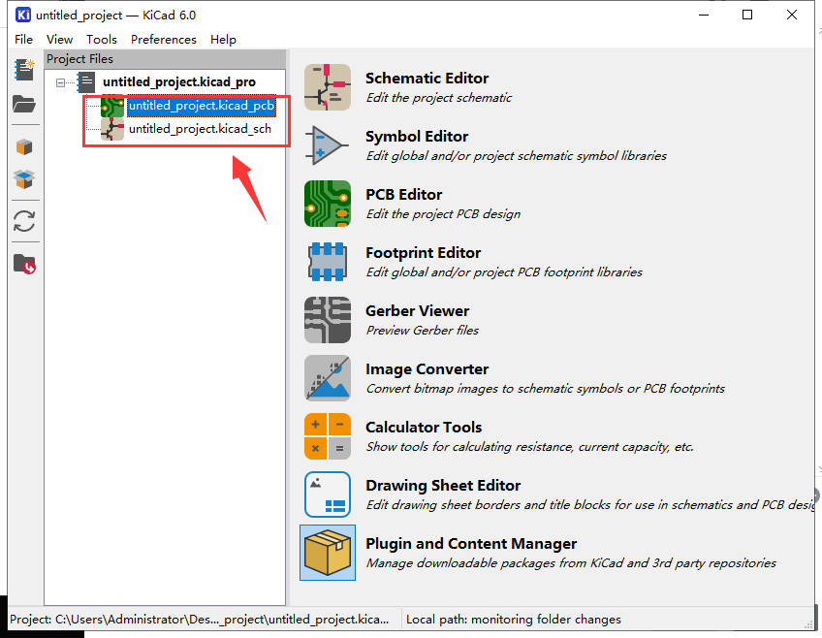
Task: Click the KiCad logo in title bar
Action: point(23,15)
